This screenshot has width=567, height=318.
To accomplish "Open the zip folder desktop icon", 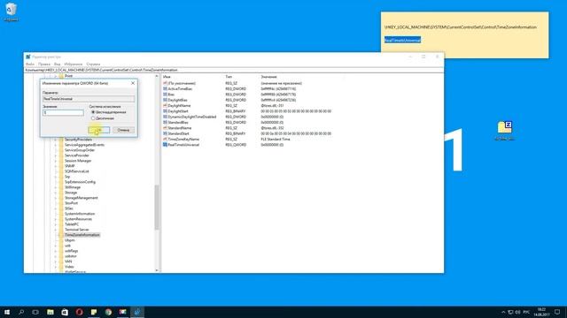I will (504, 130).
